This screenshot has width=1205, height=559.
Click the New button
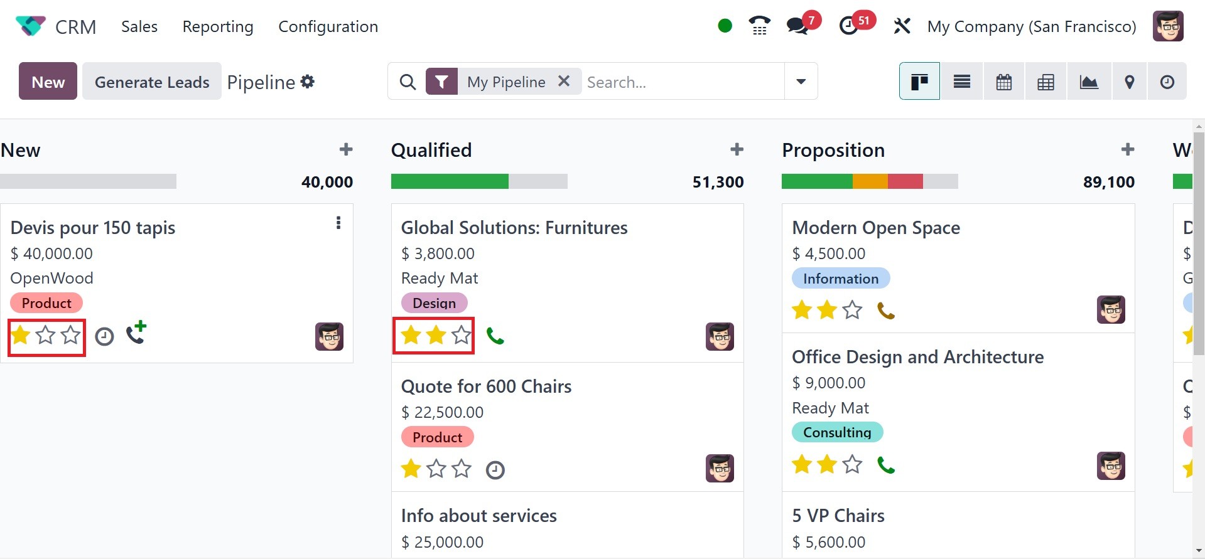pos(48,82)
